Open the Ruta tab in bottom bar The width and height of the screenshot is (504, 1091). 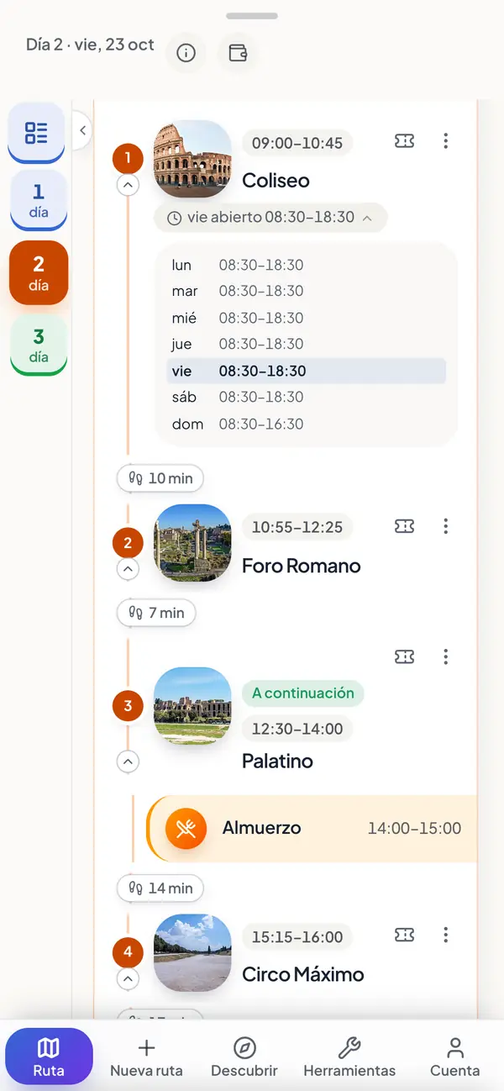tap(49, 1057)
